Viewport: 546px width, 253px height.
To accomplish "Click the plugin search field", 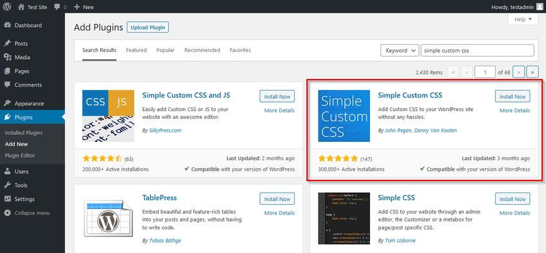I will coord(477,51).
